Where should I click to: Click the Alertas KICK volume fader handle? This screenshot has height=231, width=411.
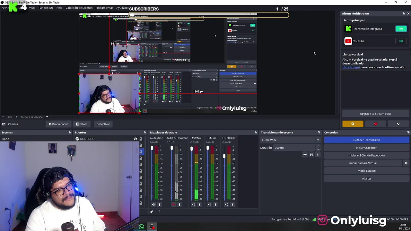point(152,148)
